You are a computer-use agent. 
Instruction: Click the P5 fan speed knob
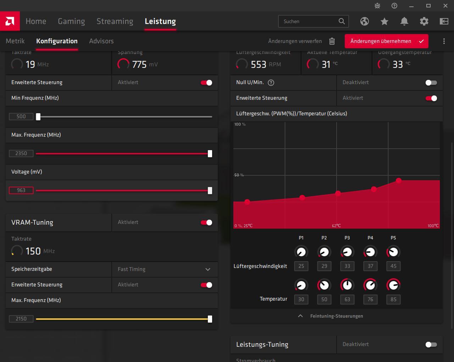point(393,252)
